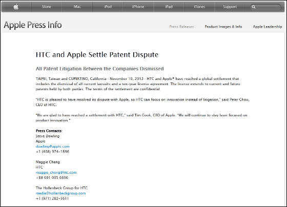The width and height of the screenshot is (287, 207).
Task: Click the Press Contacts: label
Action: [49, 131]
